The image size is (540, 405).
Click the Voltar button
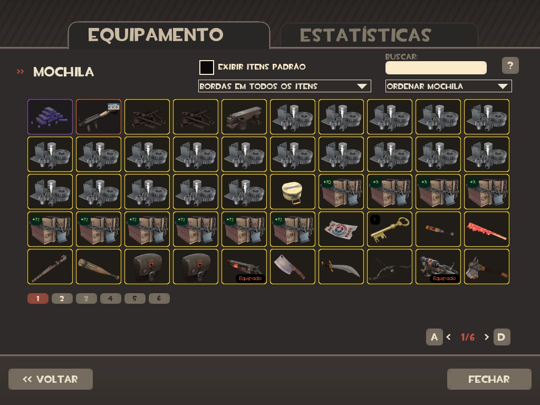coord(51,379)
